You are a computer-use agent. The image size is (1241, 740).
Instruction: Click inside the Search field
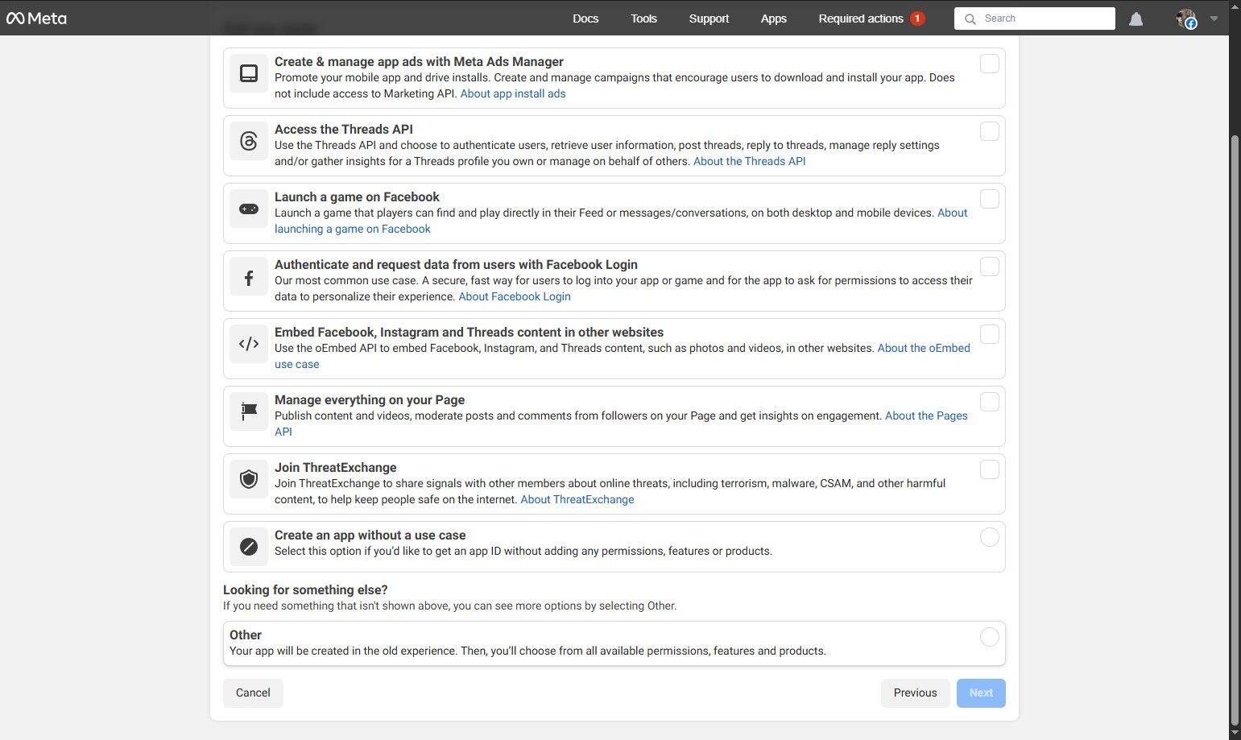[x=1034, y=18]
